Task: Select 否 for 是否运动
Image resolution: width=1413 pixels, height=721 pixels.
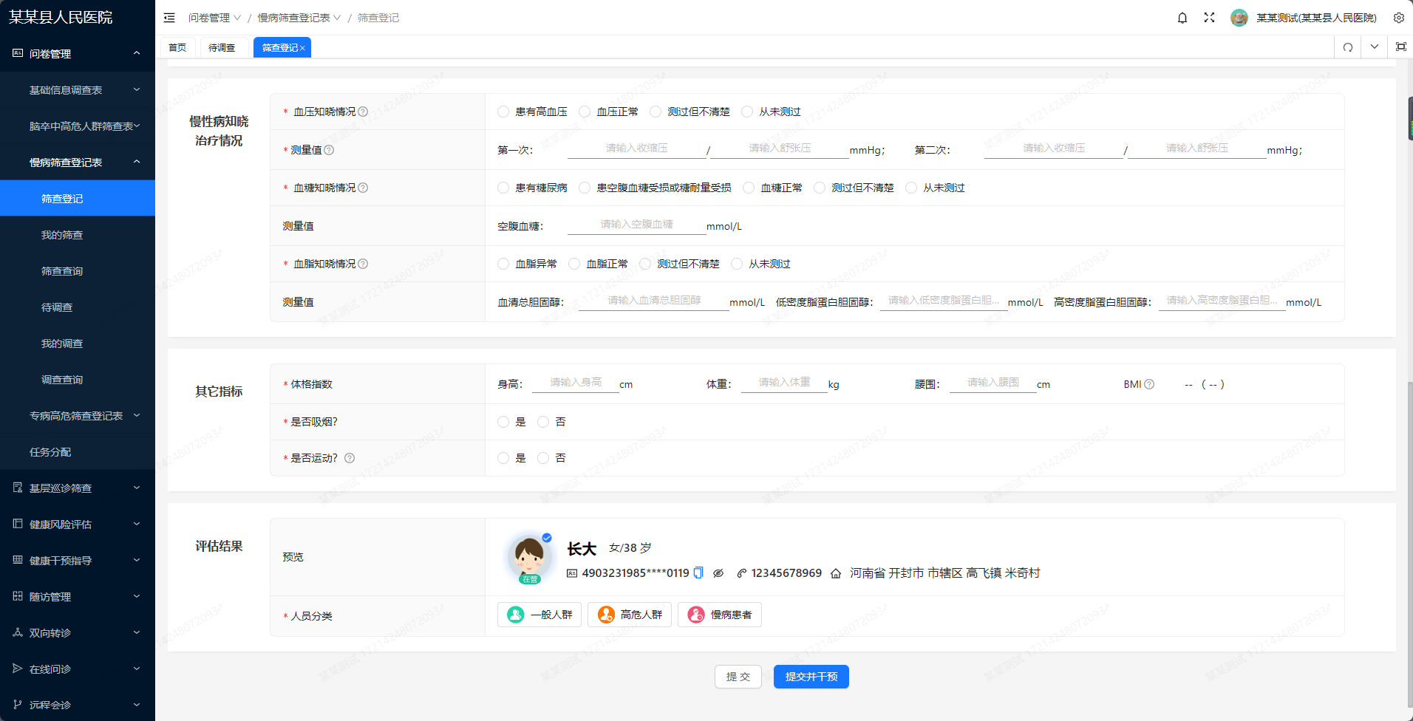Action: 543,458
